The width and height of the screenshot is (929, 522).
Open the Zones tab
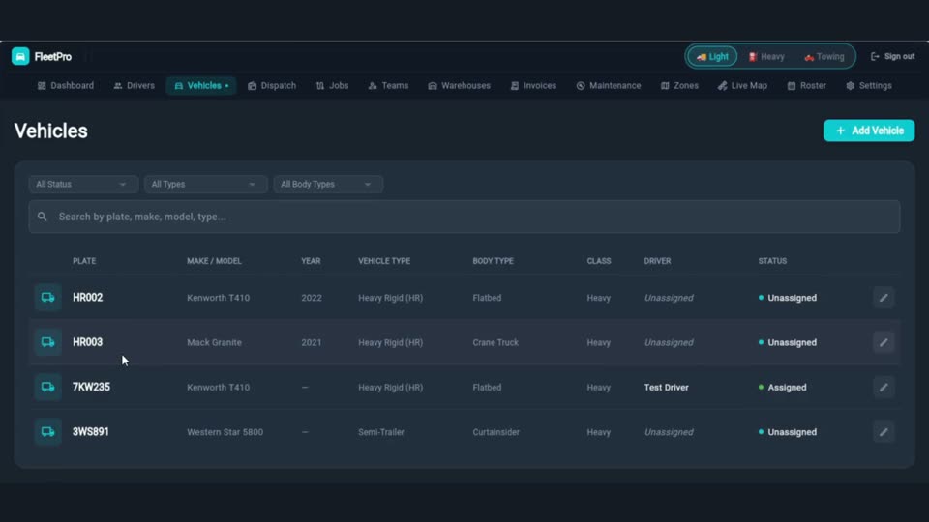coord(679,86)
